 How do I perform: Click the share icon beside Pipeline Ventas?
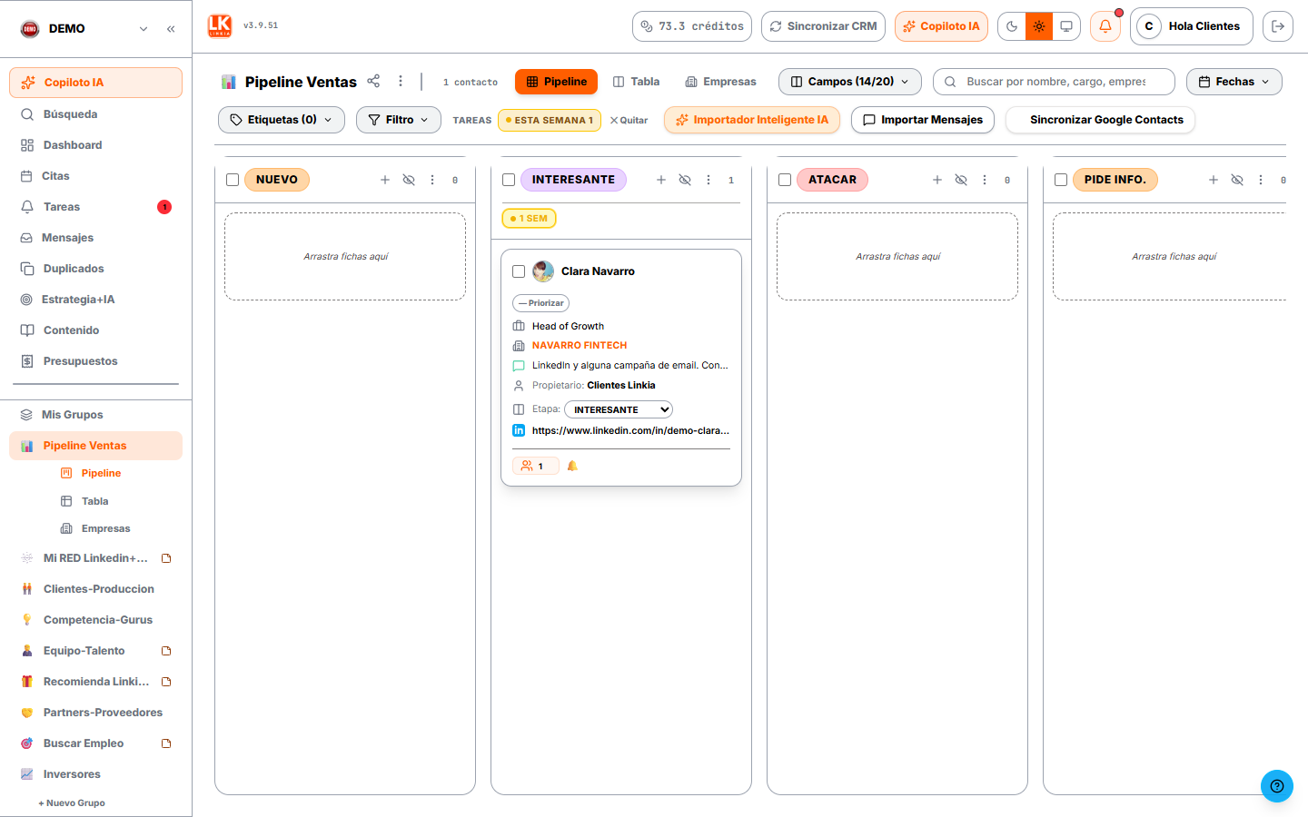[x=373, y=81]
